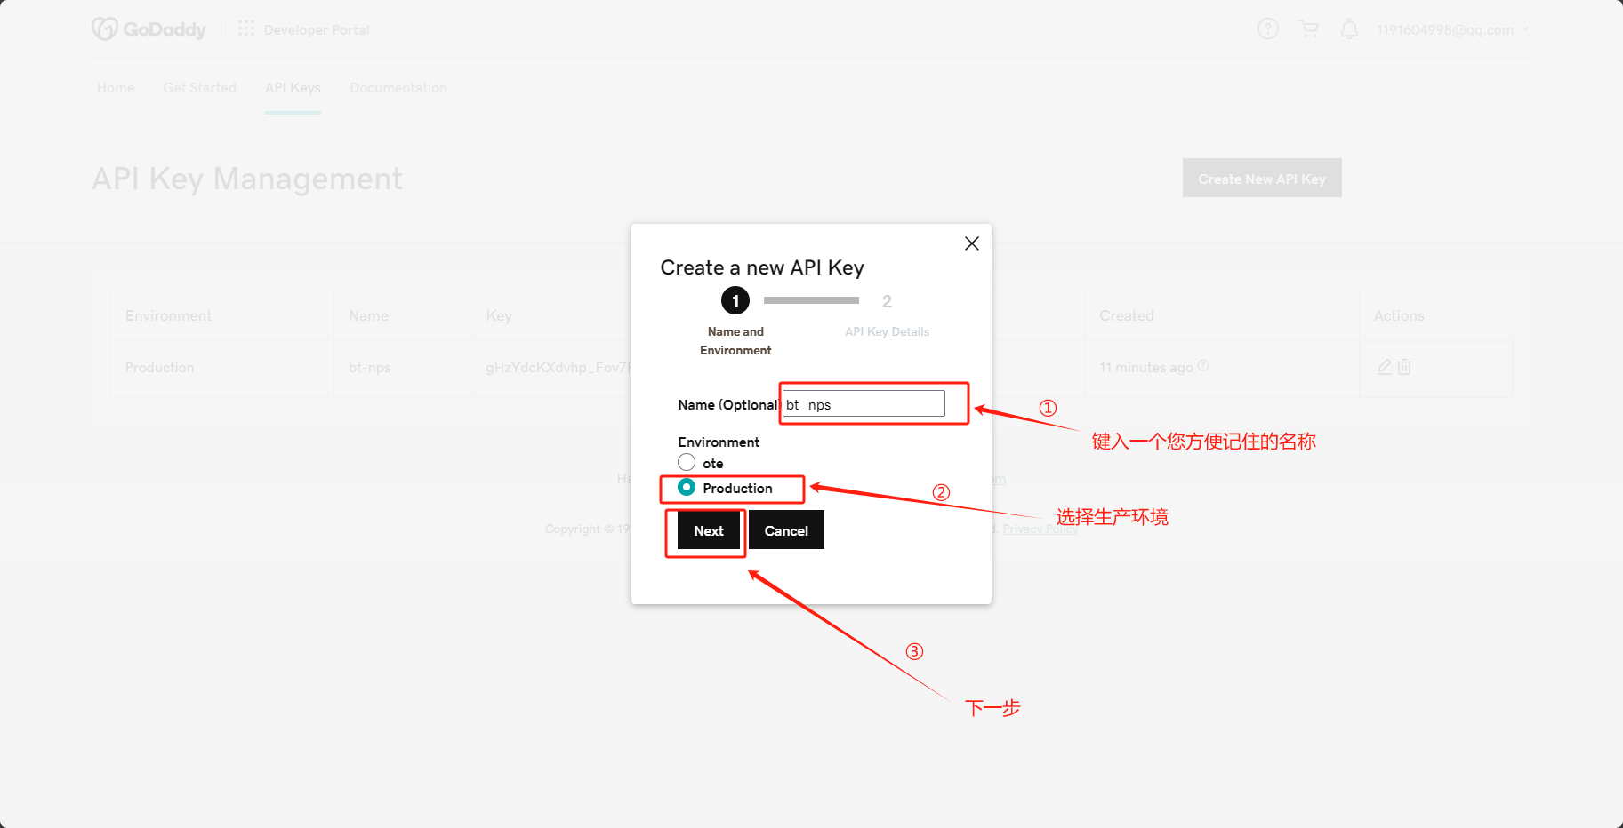Image resolution: width=1623 pixels, height=828 pixels.
Task: Click step 2 API Key Details indicator
Action: point(887,301)
